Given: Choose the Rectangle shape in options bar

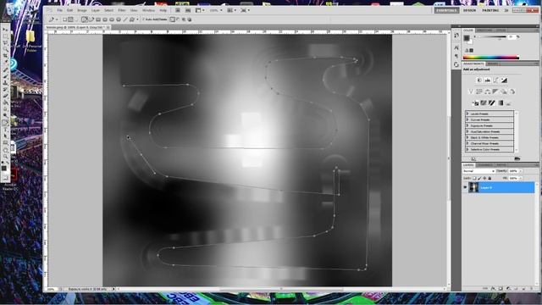Looking at the screenshot, I should pos(98,19).
